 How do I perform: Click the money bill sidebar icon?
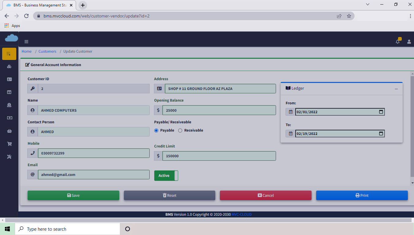click(x=9, y=118)
